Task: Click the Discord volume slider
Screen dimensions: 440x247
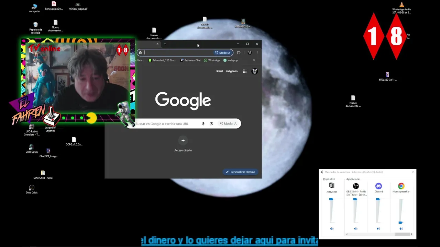Action: pos(378,199)
